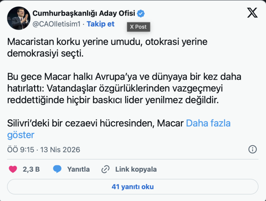
Task: Open the 41 yanıtı oku button
Action: (x=133, y=186)
